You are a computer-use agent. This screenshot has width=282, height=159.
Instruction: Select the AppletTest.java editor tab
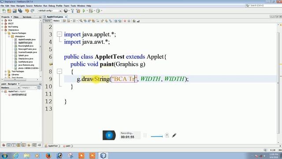coord(55,17)
